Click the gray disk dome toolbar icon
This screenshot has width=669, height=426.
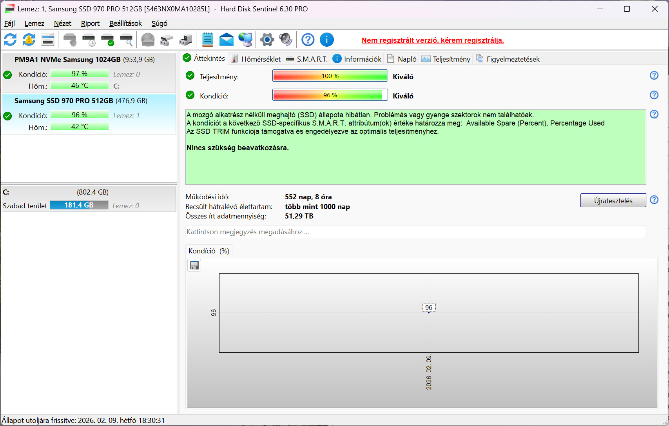(x=148, y=40)
